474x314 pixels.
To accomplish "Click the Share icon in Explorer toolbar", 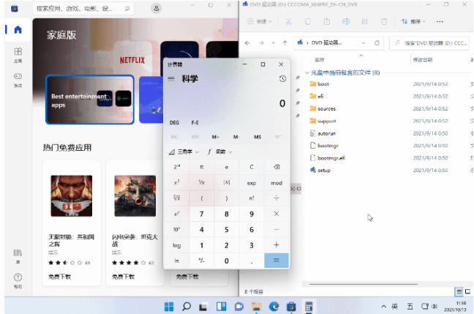I will click(365, 21).
